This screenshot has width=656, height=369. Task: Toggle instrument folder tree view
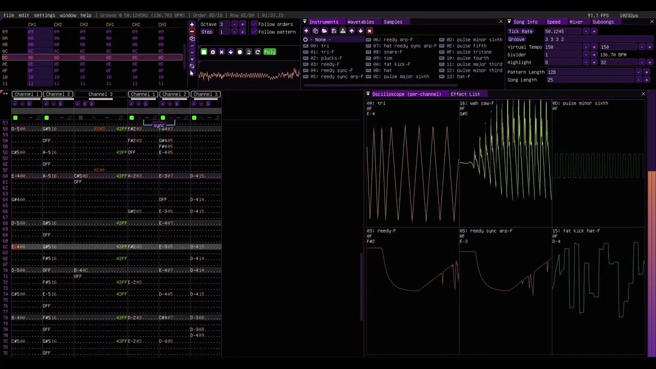pos(342,31)
